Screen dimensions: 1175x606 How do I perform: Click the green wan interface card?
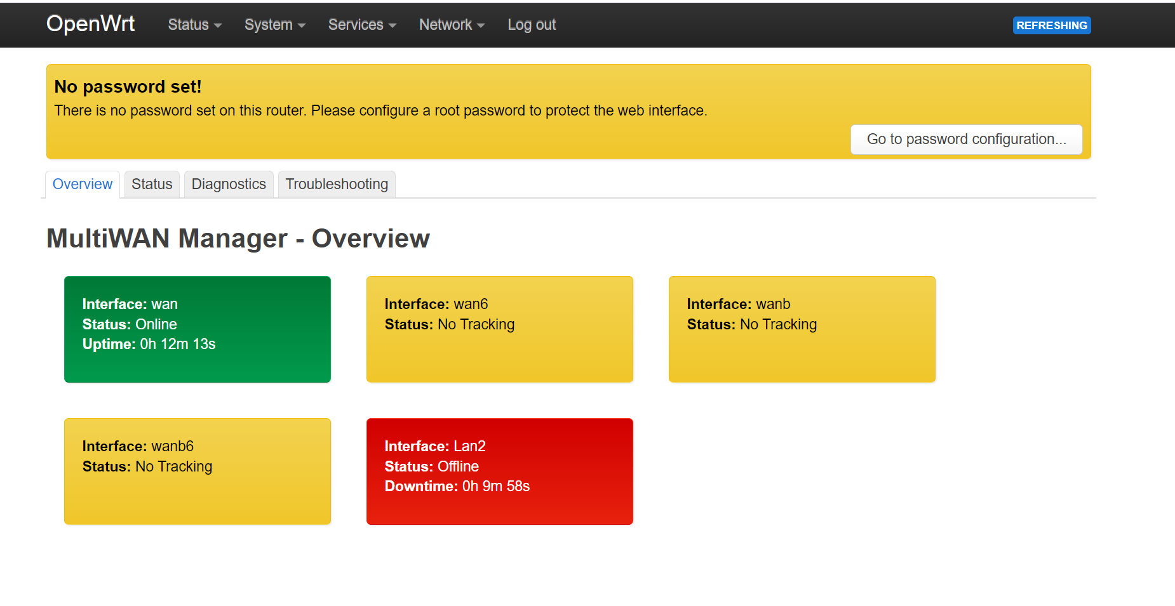pos(198,329)
